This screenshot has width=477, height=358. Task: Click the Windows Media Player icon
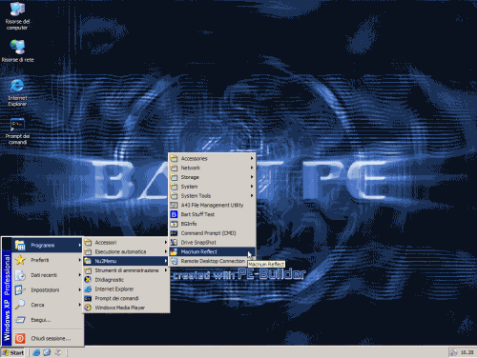point(88,308)
